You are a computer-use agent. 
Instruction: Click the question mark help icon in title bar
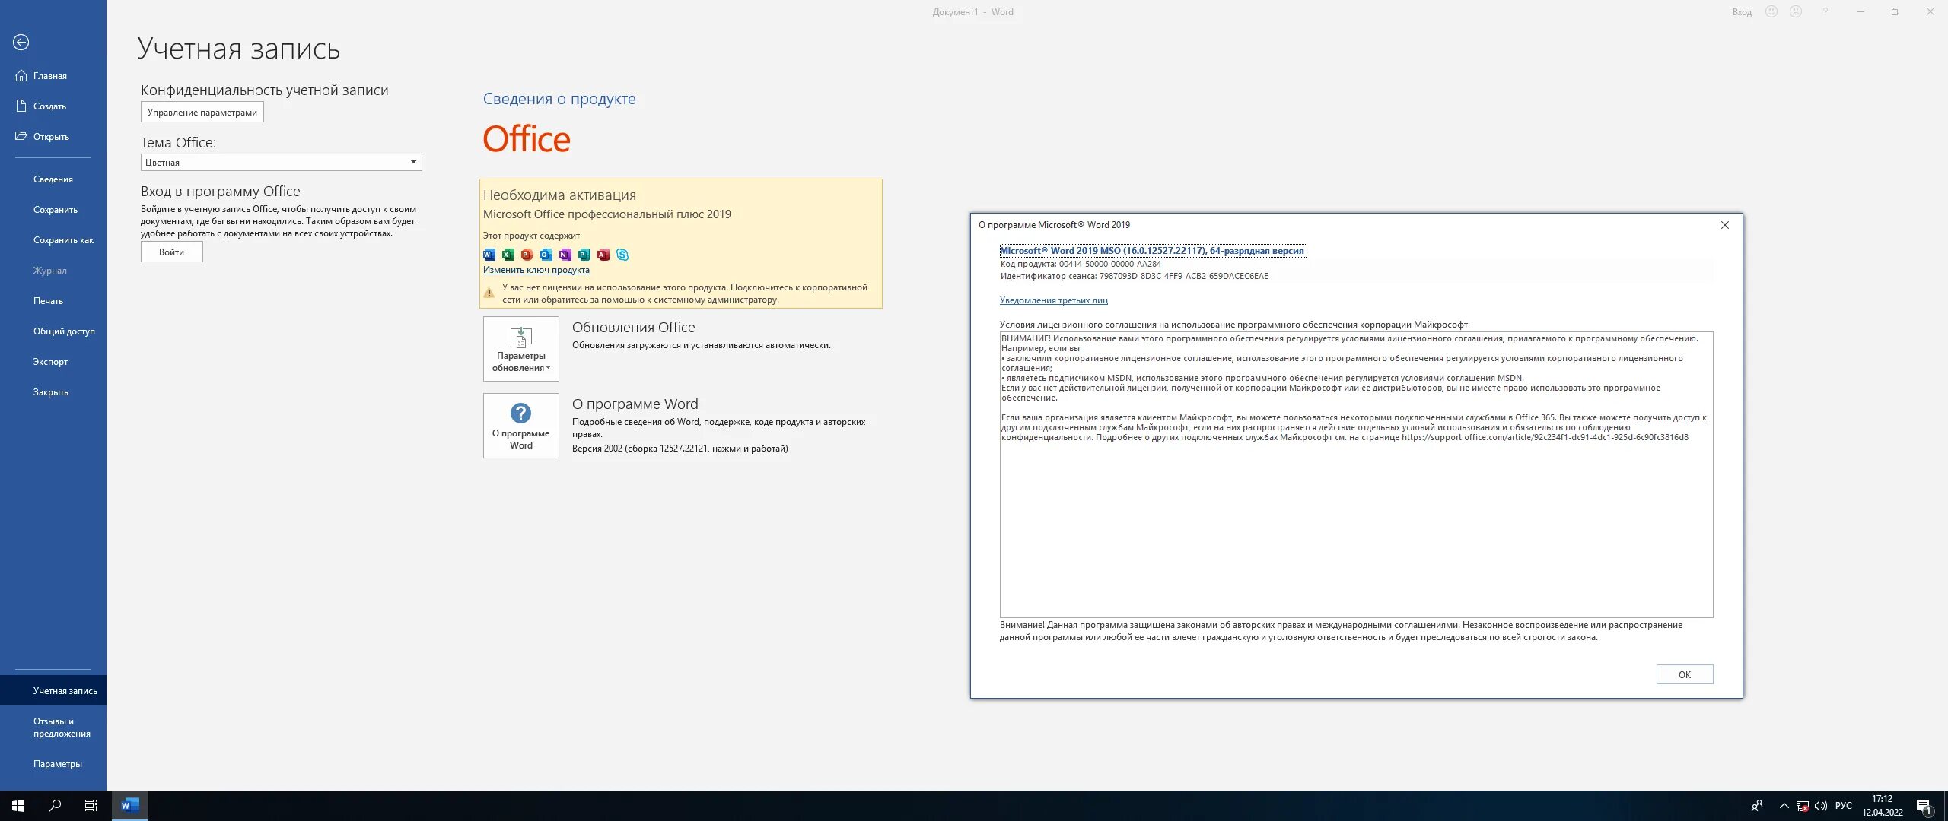click(x=1825, y=11)
